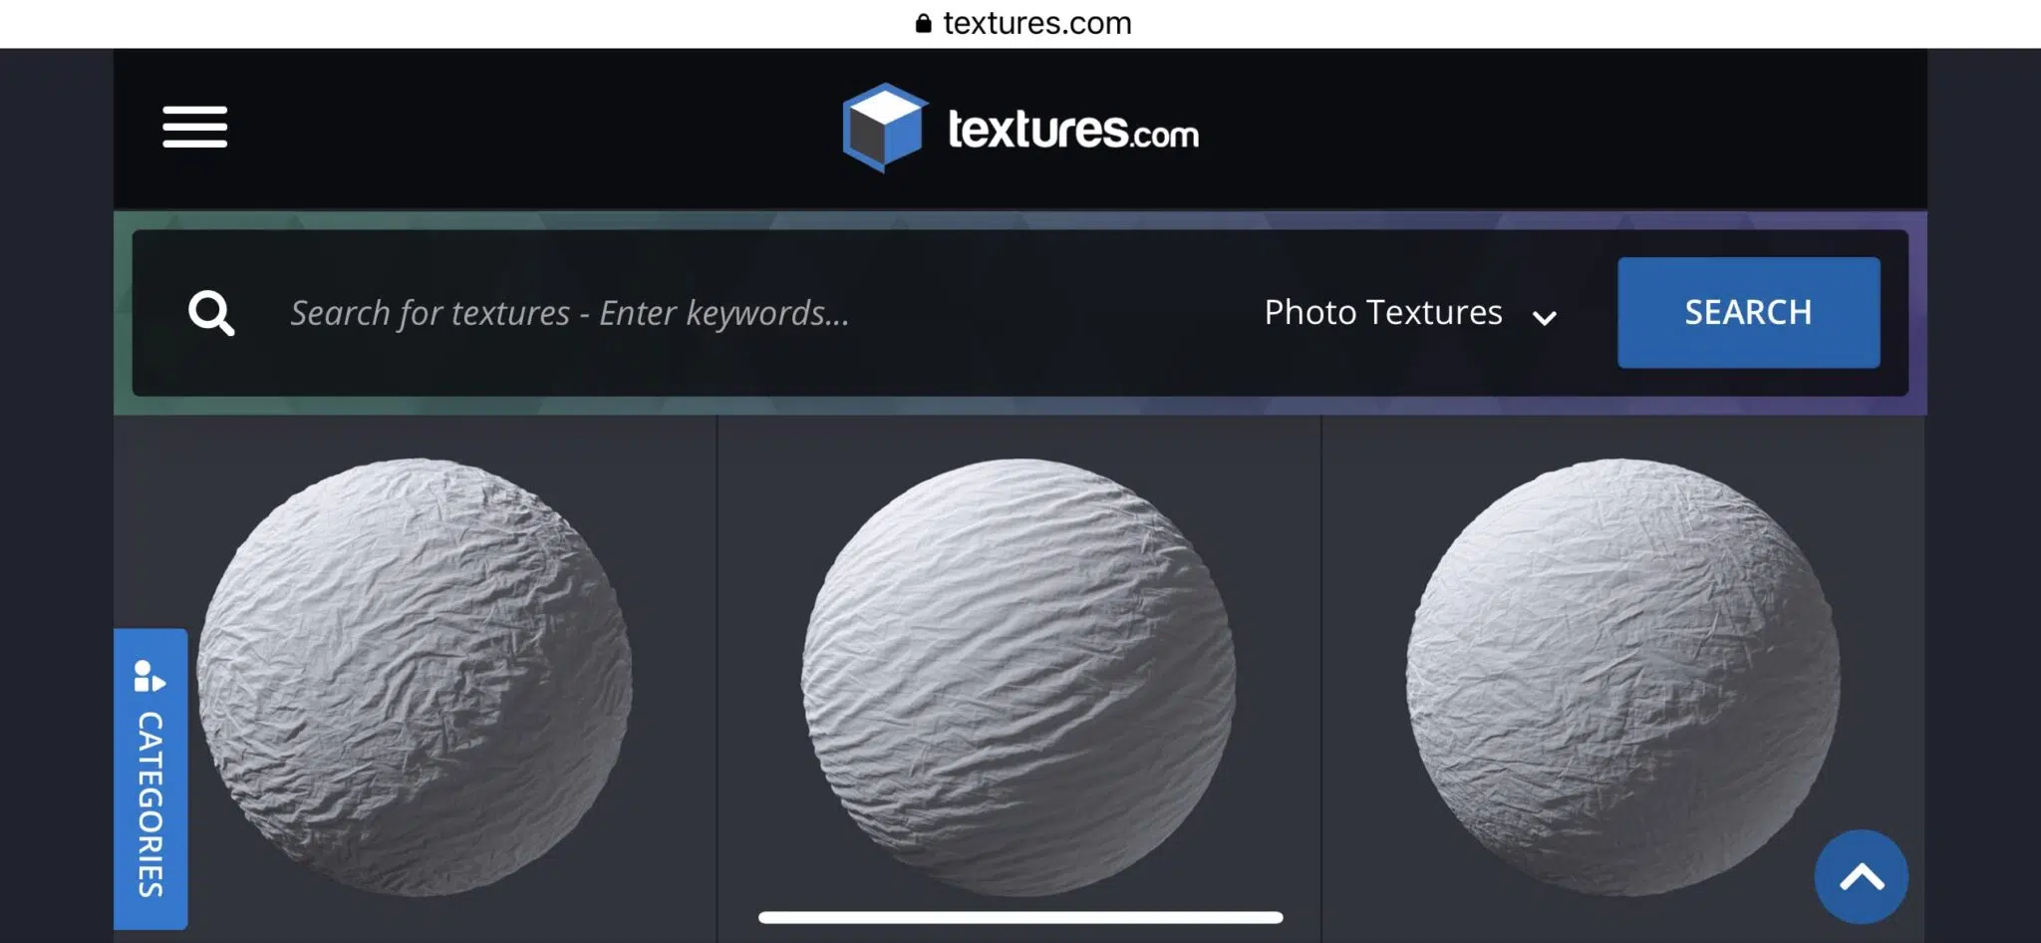The height and width of the screenshot is (943, 2041).
Task: Click the chevron next to Photo Textures
Action: click(x=1544, y=318)
